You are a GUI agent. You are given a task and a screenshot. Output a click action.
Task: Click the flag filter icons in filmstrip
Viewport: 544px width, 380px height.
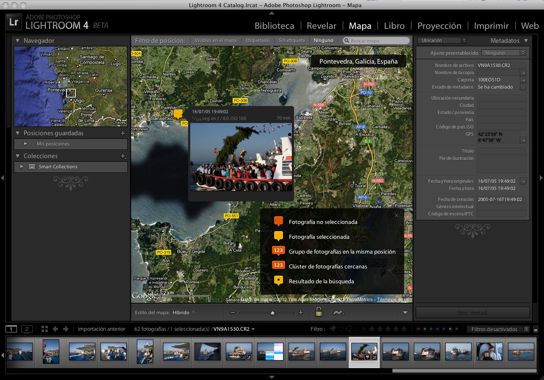click(x=341, y=329)
